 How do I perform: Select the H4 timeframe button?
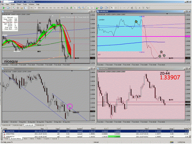pos(51,8)
